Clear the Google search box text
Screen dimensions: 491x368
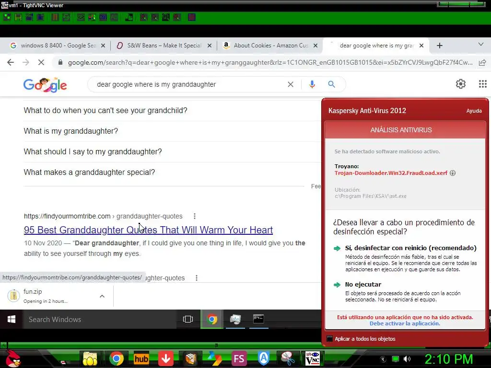pos(291,84)
